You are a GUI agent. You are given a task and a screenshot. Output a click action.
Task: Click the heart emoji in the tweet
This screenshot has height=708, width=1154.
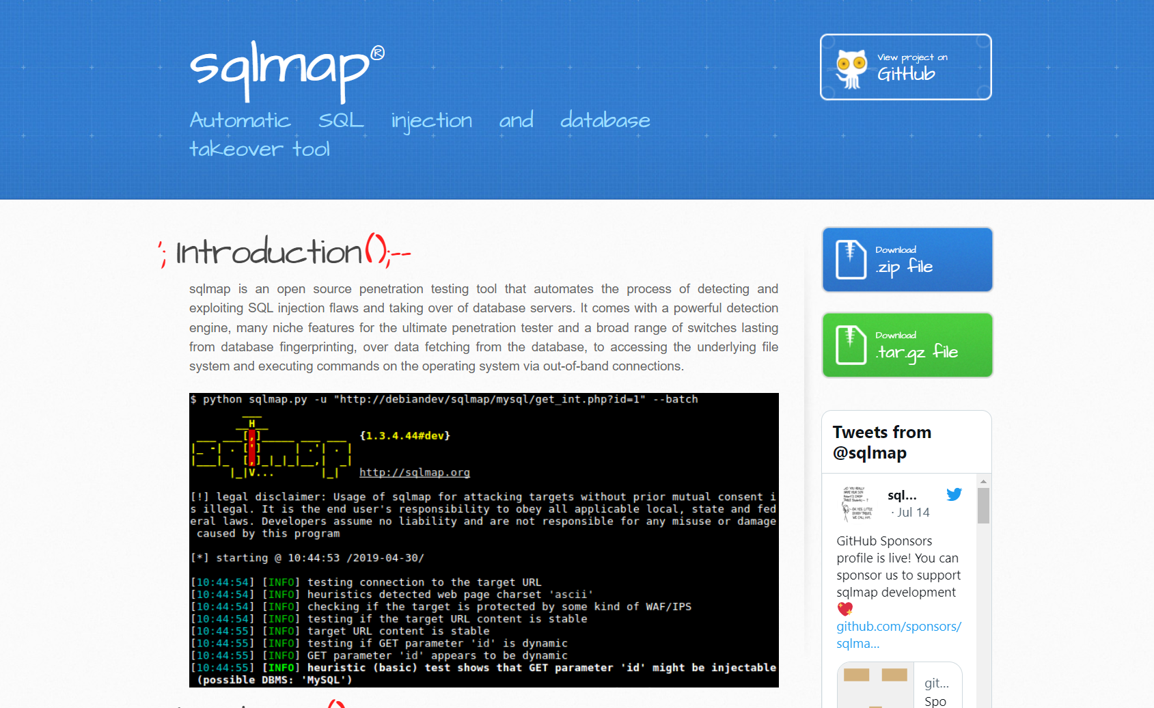(x=845, y=609)
